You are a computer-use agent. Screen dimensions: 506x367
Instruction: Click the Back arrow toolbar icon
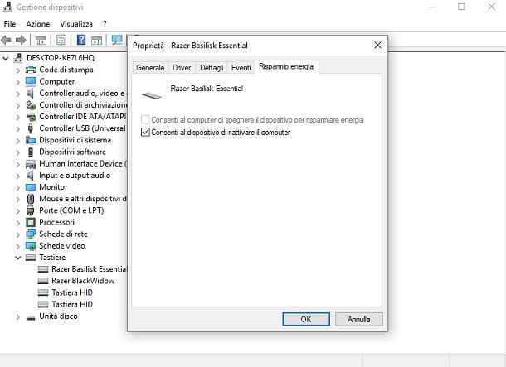[x=6, y=41]
